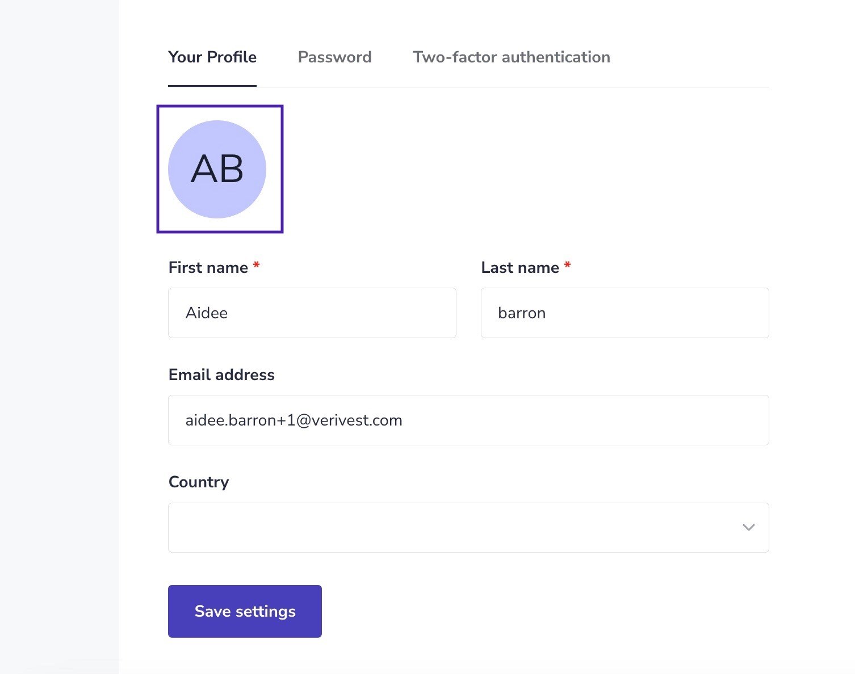
Task: Select the Last name label text
Action: 520,268
